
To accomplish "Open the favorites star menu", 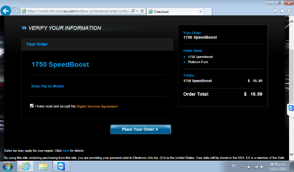I will (x=282, y=11).
